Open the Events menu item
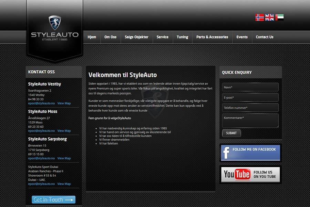 coord(242,37)
